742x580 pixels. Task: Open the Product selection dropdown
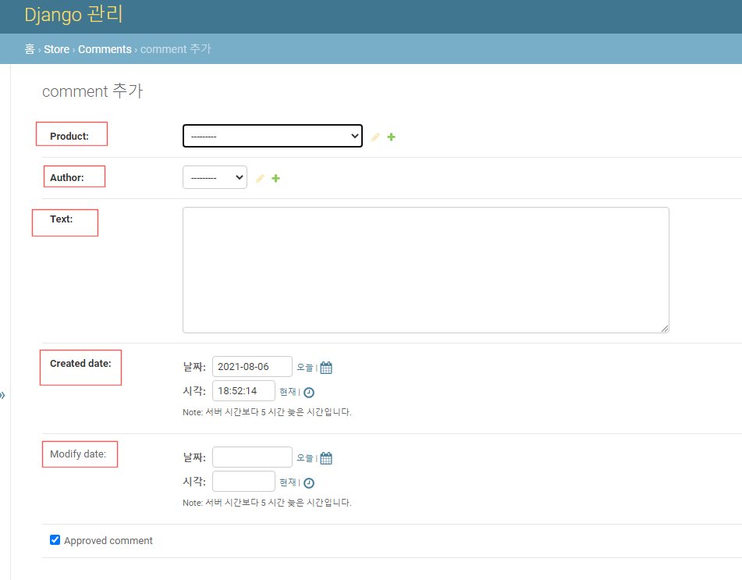pos(272,135)
